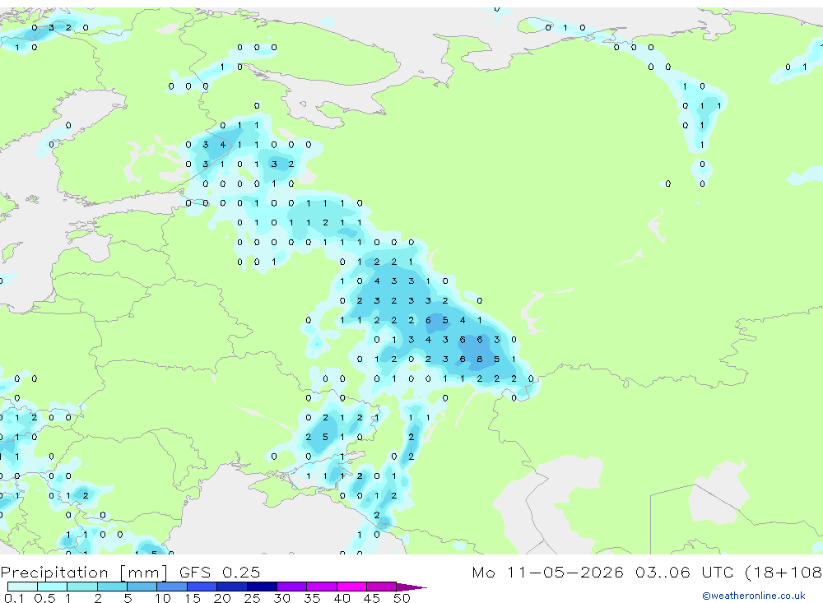The height and width of the screenshot is (603, 823).
Task: Click the "0.5" legend label
Action: tap(44, 598)
